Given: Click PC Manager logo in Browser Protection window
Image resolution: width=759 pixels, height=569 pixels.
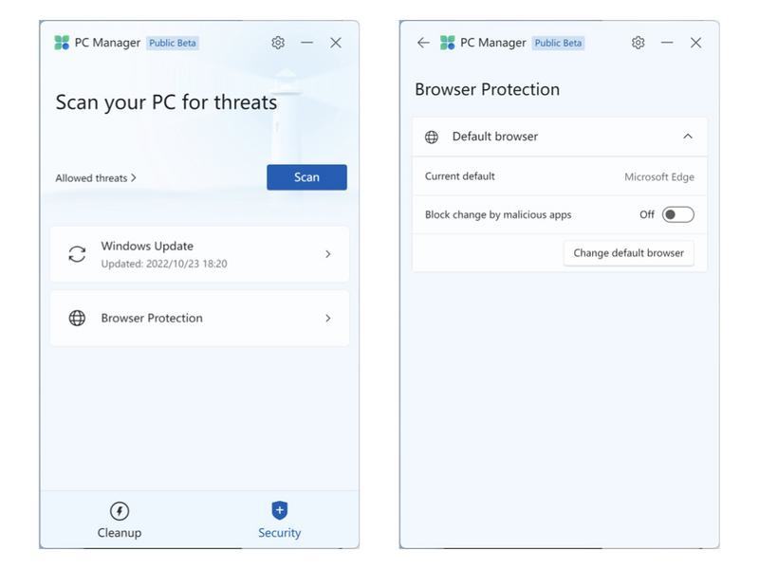Looking at the screenshot, I should pyautogui.click(x=447, y=43).
